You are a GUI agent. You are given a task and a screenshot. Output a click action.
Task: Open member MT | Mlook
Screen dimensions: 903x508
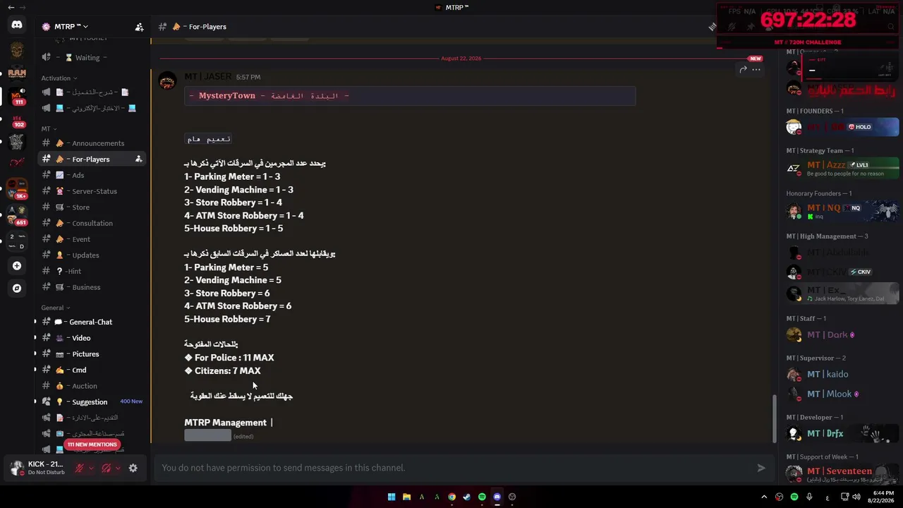pos(843,394)
